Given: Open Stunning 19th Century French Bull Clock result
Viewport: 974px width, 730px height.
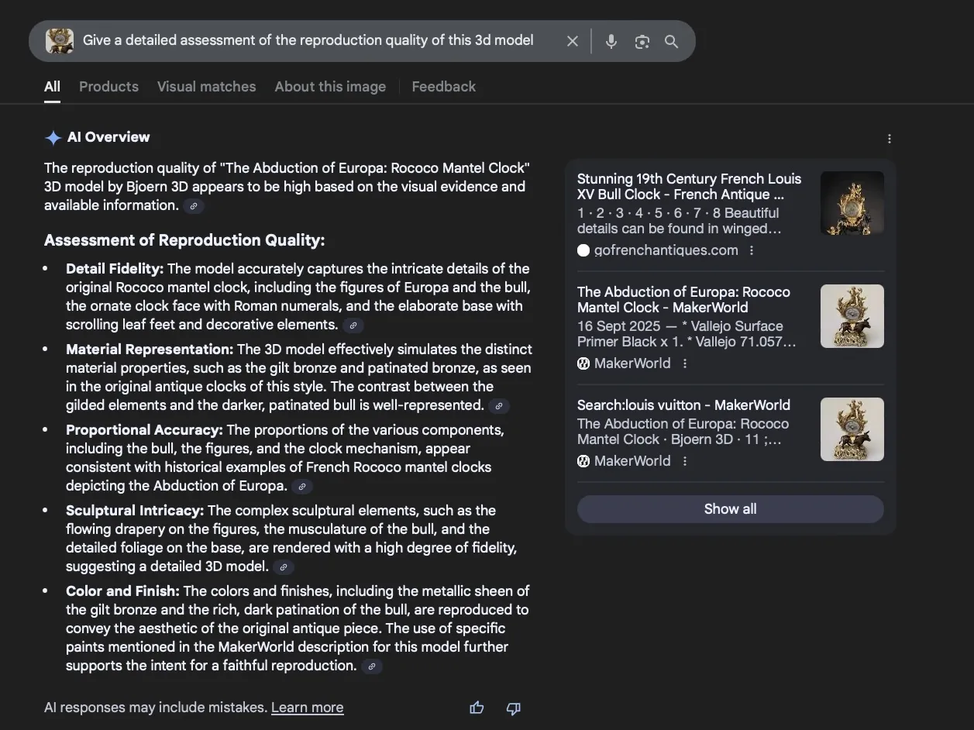Looking at the screenshot, I should [x=689, y=187].
